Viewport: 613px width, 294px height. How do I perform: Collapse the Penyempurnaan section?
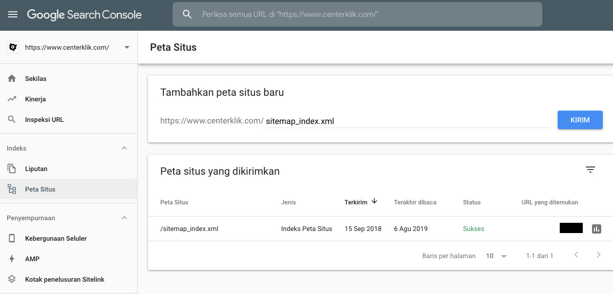pyautogui.click(x=124, y=218)
